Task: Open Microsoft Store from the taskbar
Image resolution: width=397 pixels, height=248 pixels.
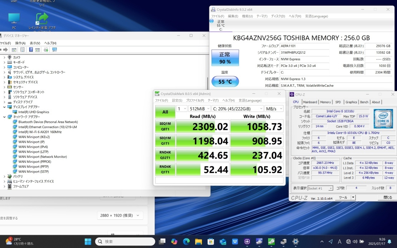Action: pos(210,242)
